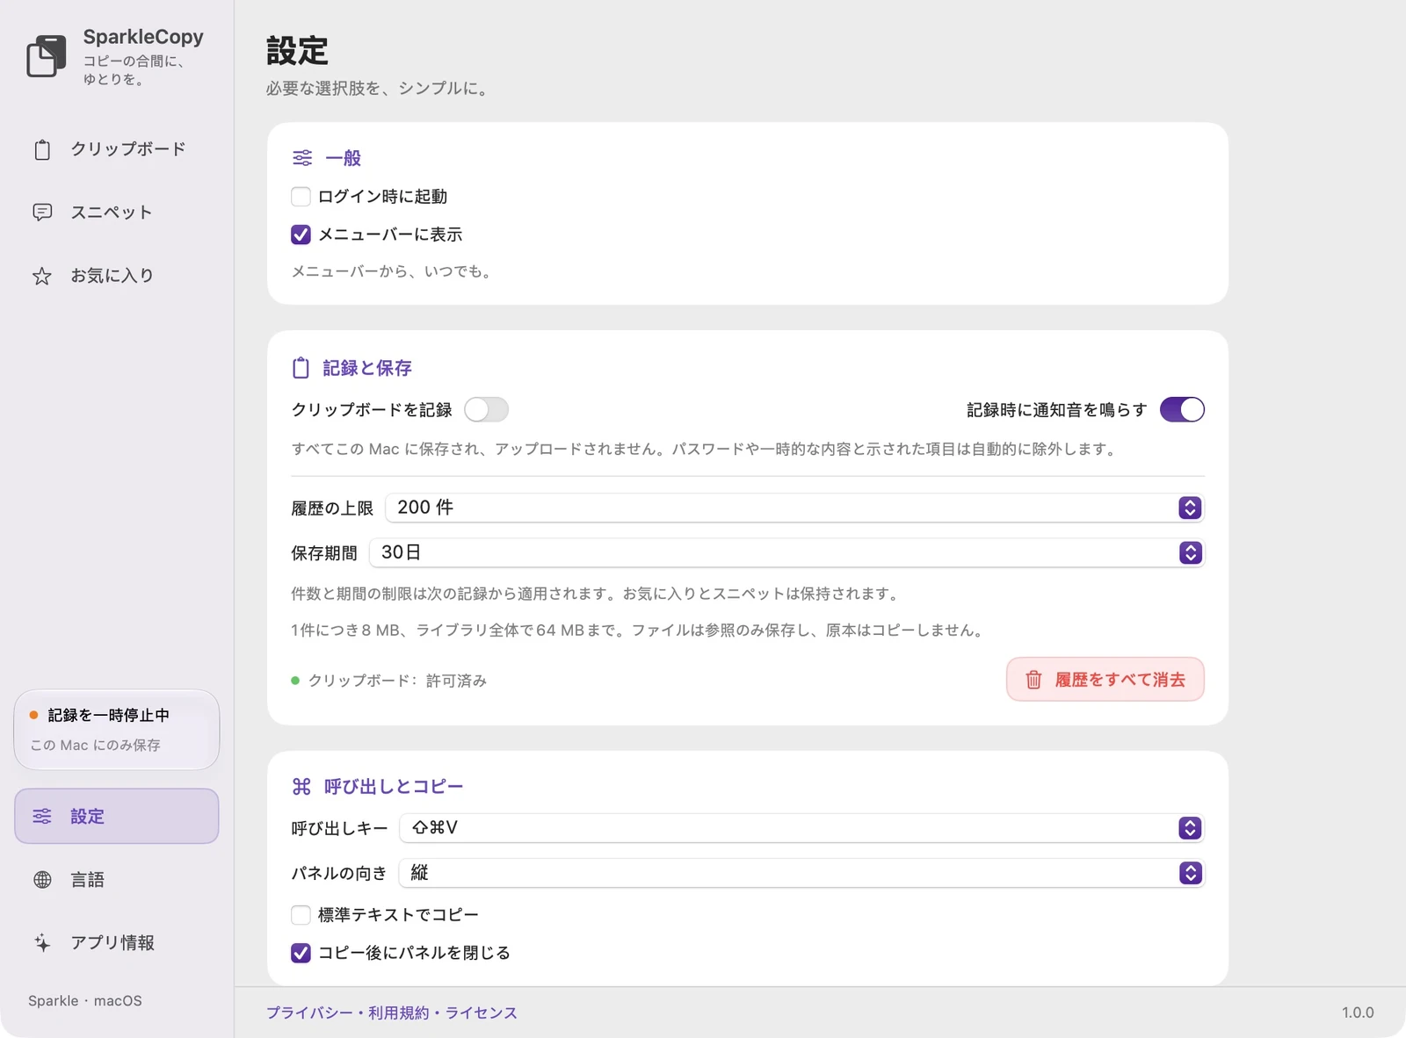Turn on クリップボードを記録 switch
Image resolution: width=1406 pixels, height=1038 pixels.
tap(486, 410)
